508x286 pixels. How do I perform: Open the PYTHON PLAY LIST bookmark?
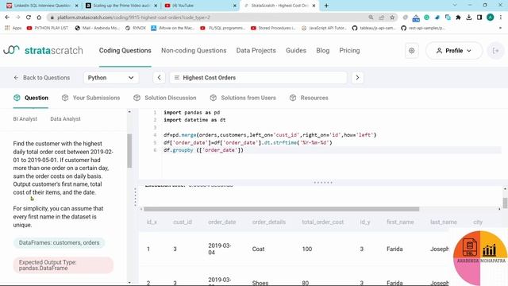coord(48,28)
